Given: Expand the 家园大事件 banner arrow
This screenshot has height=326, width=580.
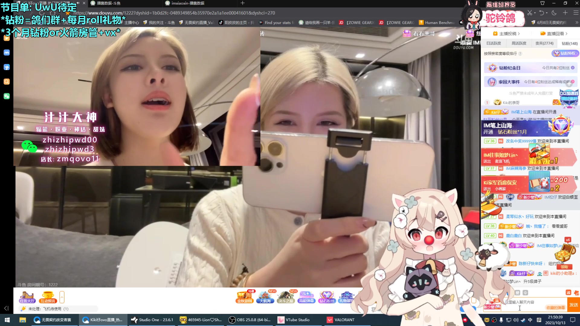Looking at the screenshot, I should [573, 82].
